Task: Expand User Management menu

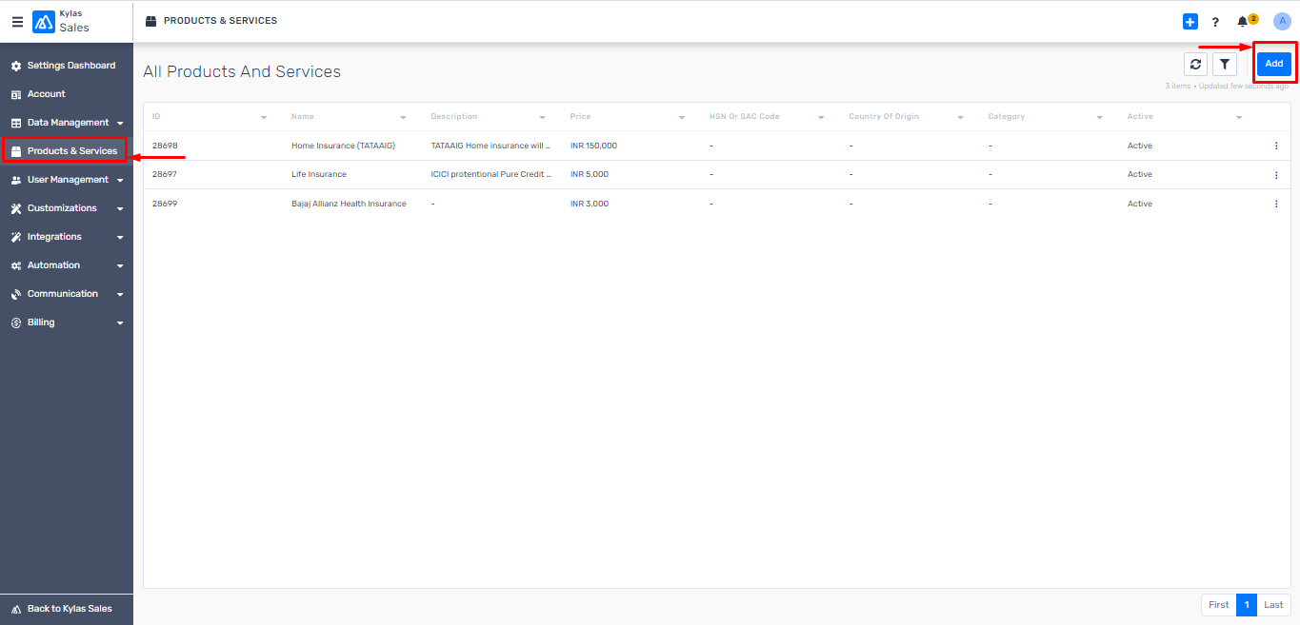Action: 67,180
